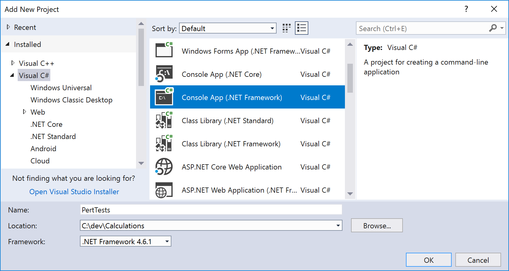Click the Browse... button
The width and height of the screenshot is (509, 271).
(377, 226)
